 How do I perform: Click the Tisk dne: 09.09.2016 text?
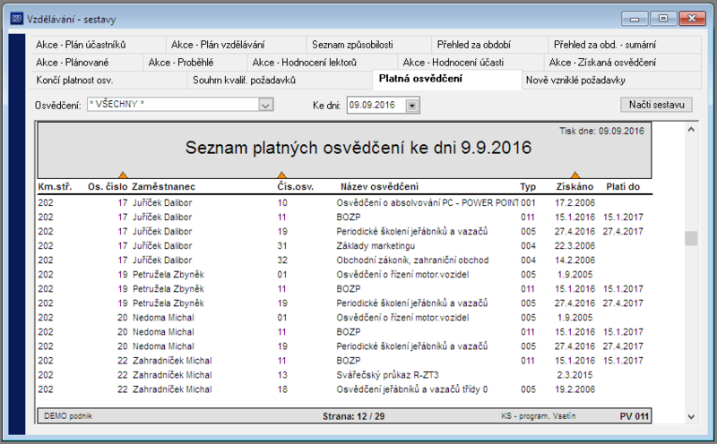coord(601,131)
